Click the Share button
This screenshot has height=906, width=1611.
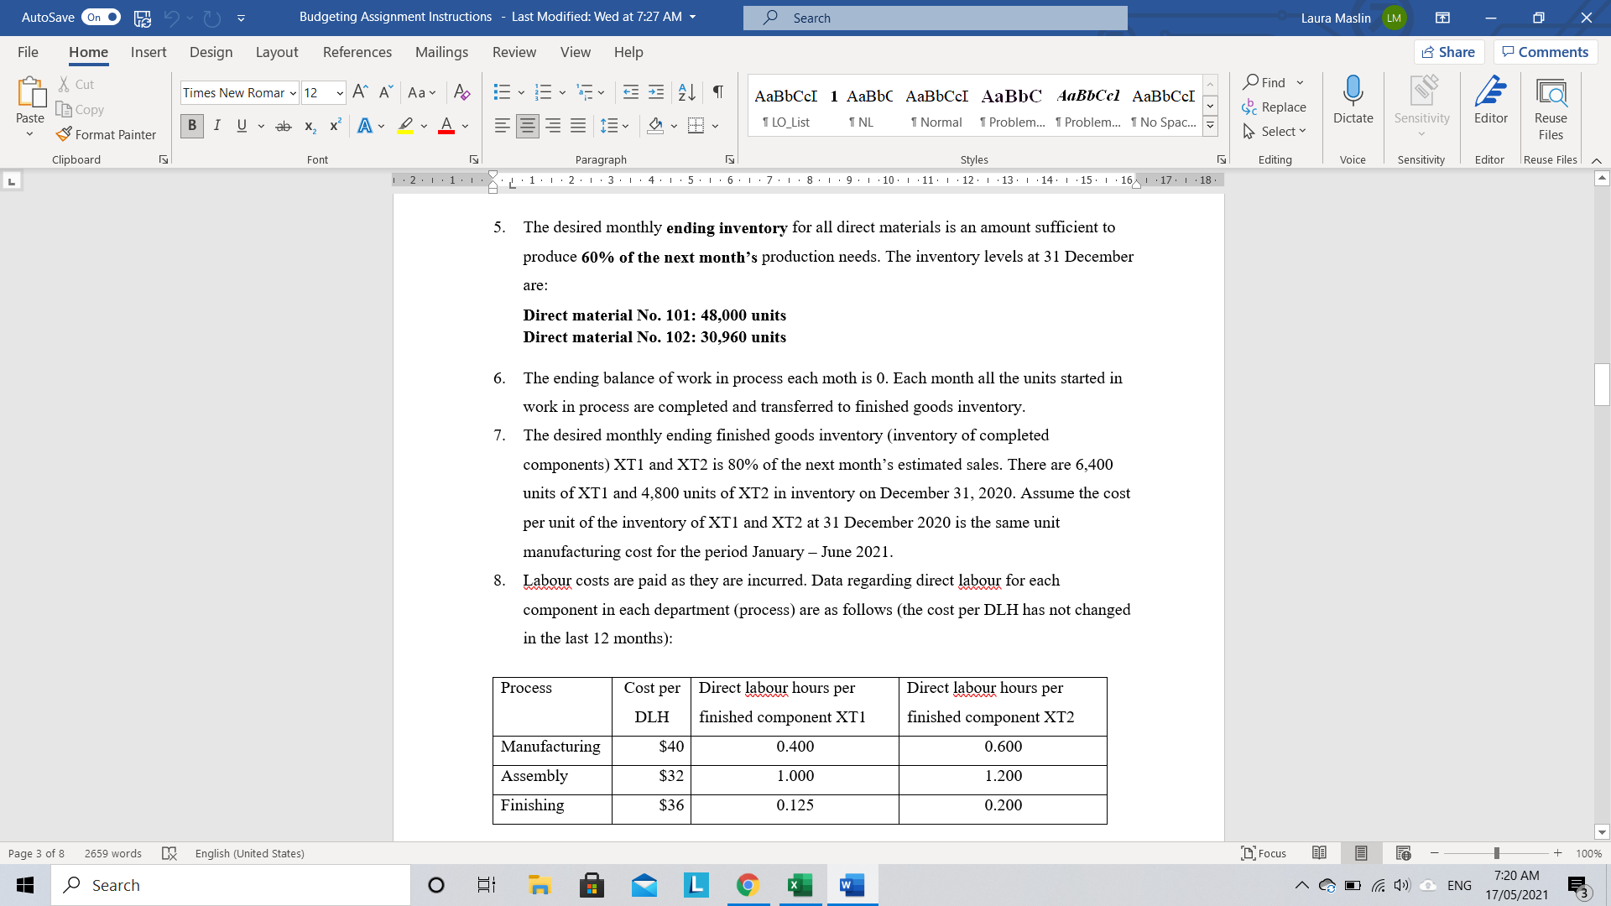(x=1450, y=51)
